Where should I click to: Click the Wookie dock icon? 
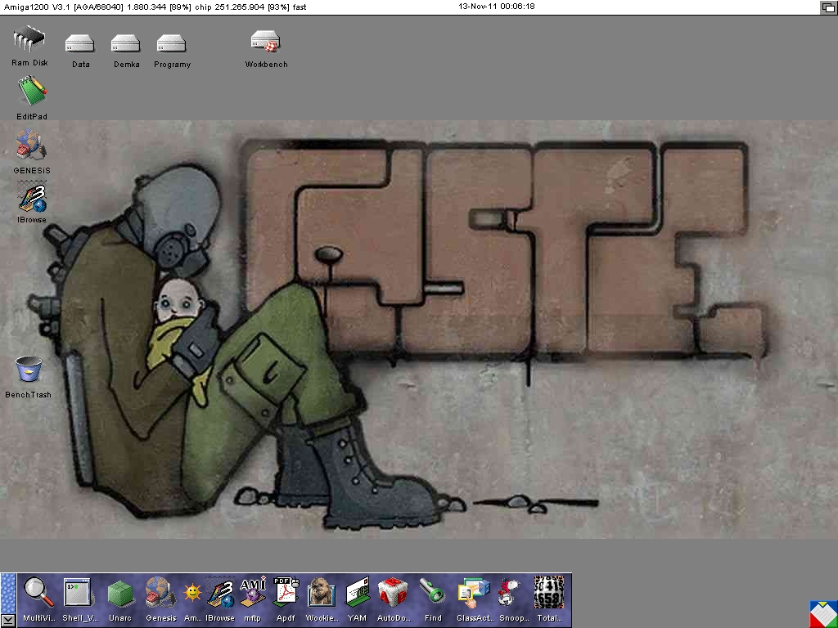321,593
